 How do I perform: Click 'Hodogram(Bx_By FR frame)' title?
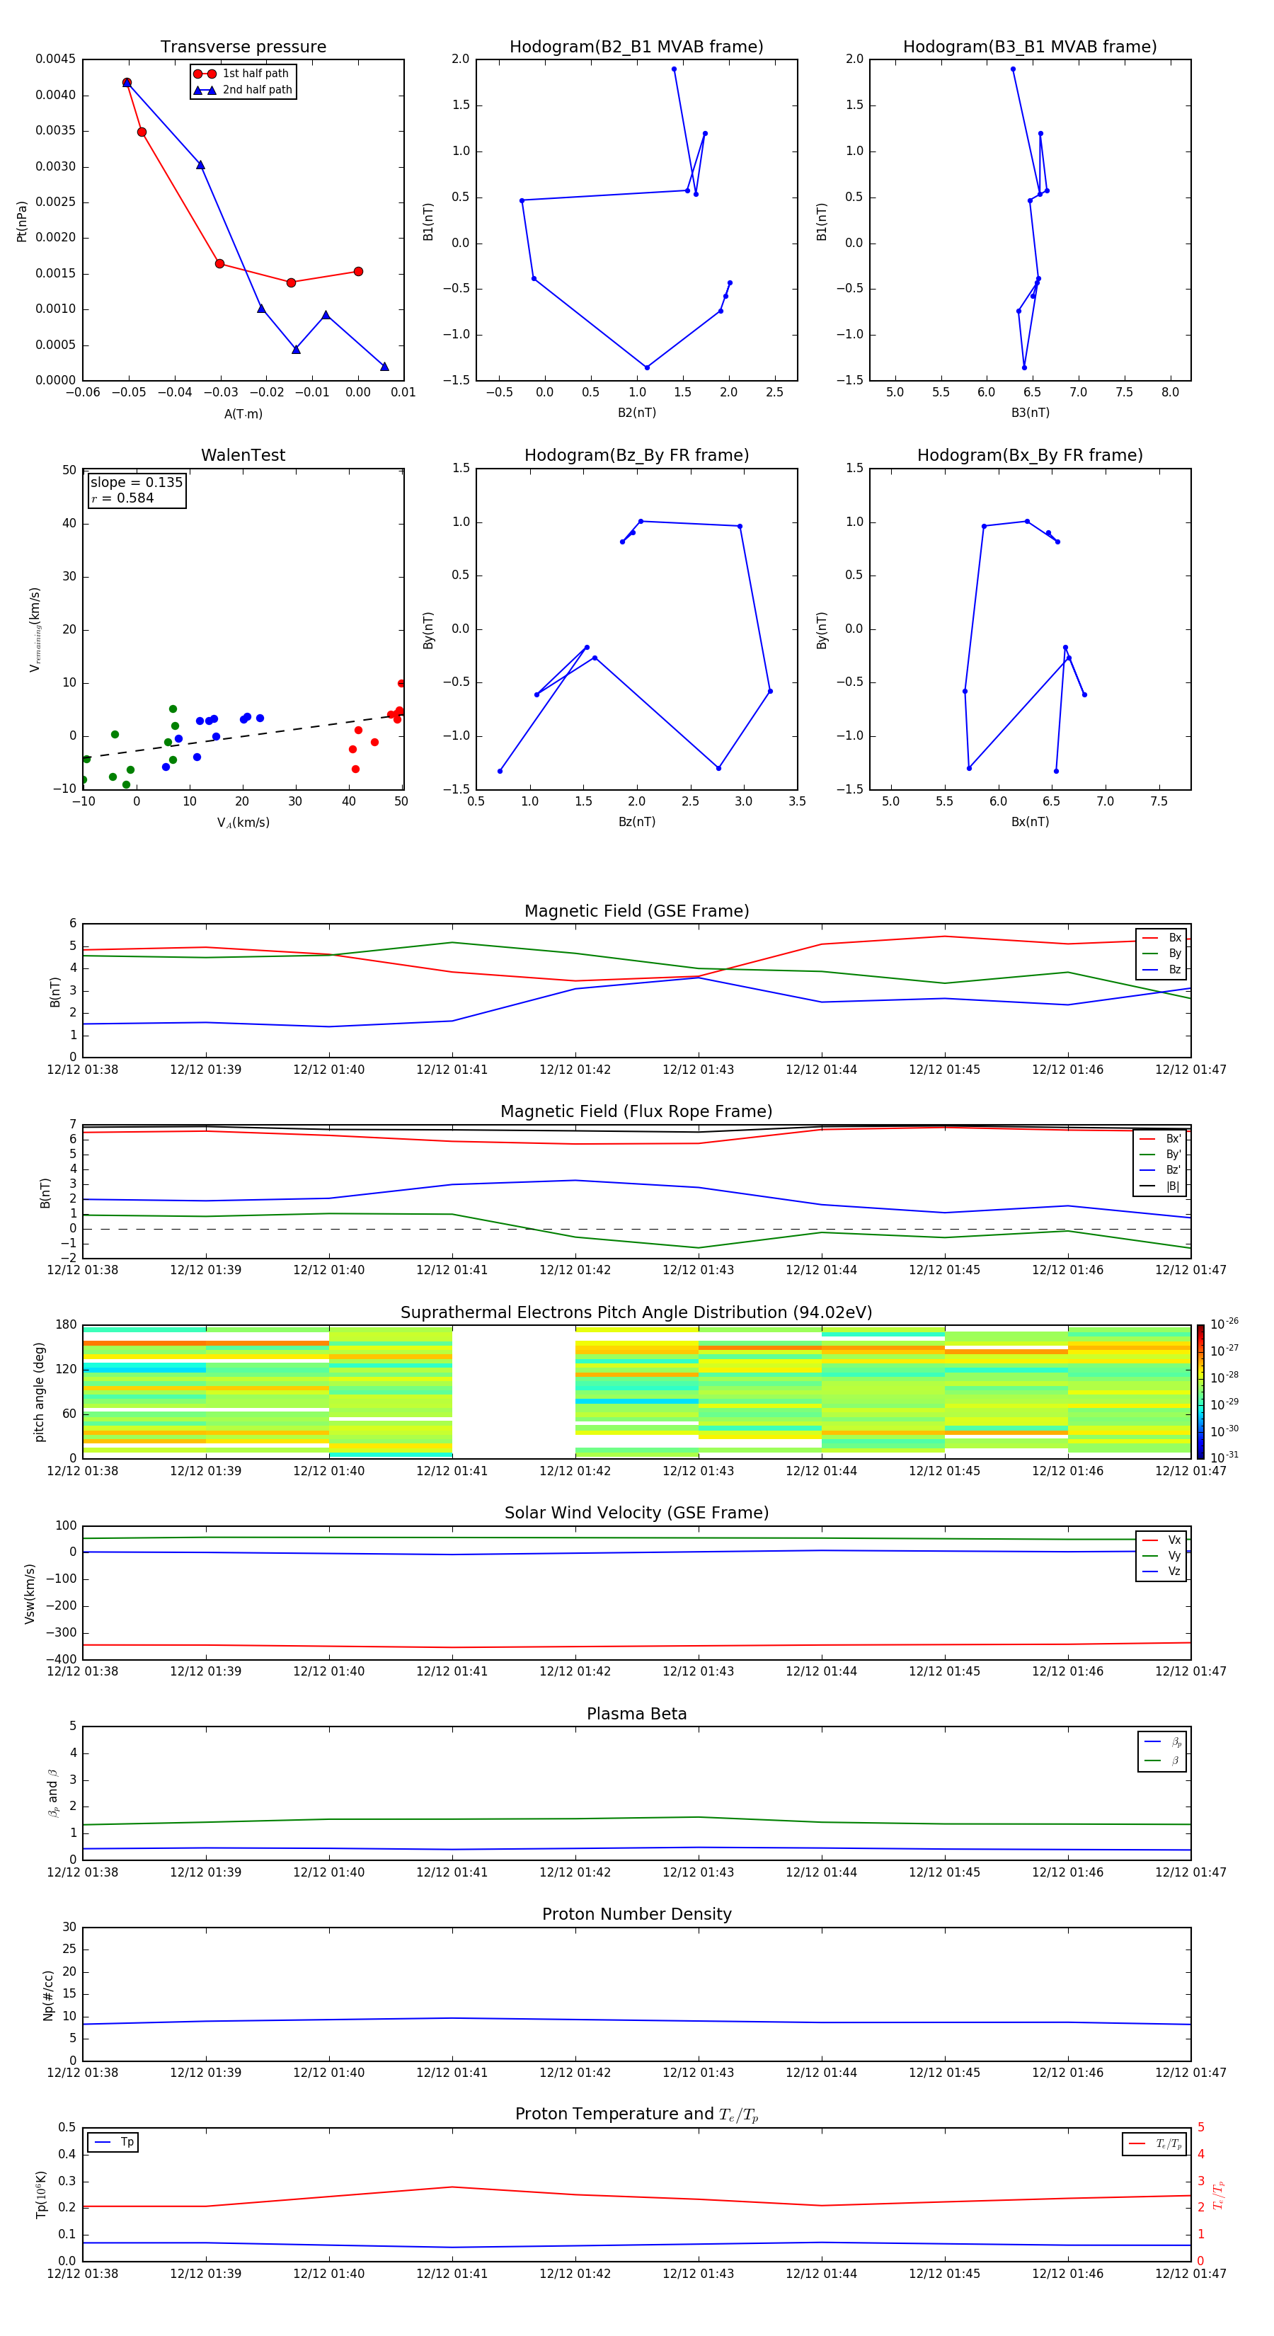point(1030,455)
